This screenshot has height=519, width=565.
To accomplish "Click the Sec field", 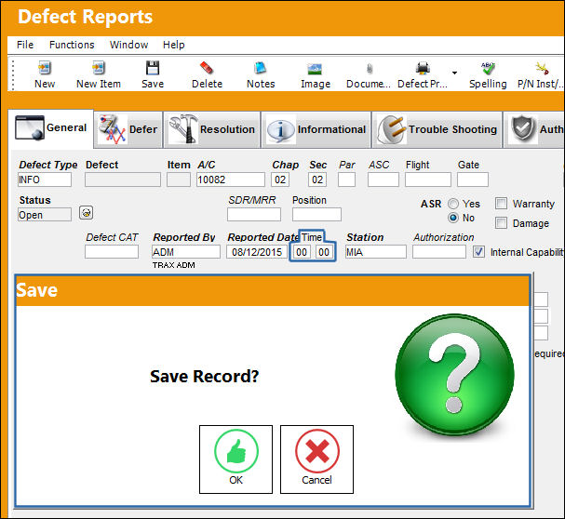I will (317, 180).
